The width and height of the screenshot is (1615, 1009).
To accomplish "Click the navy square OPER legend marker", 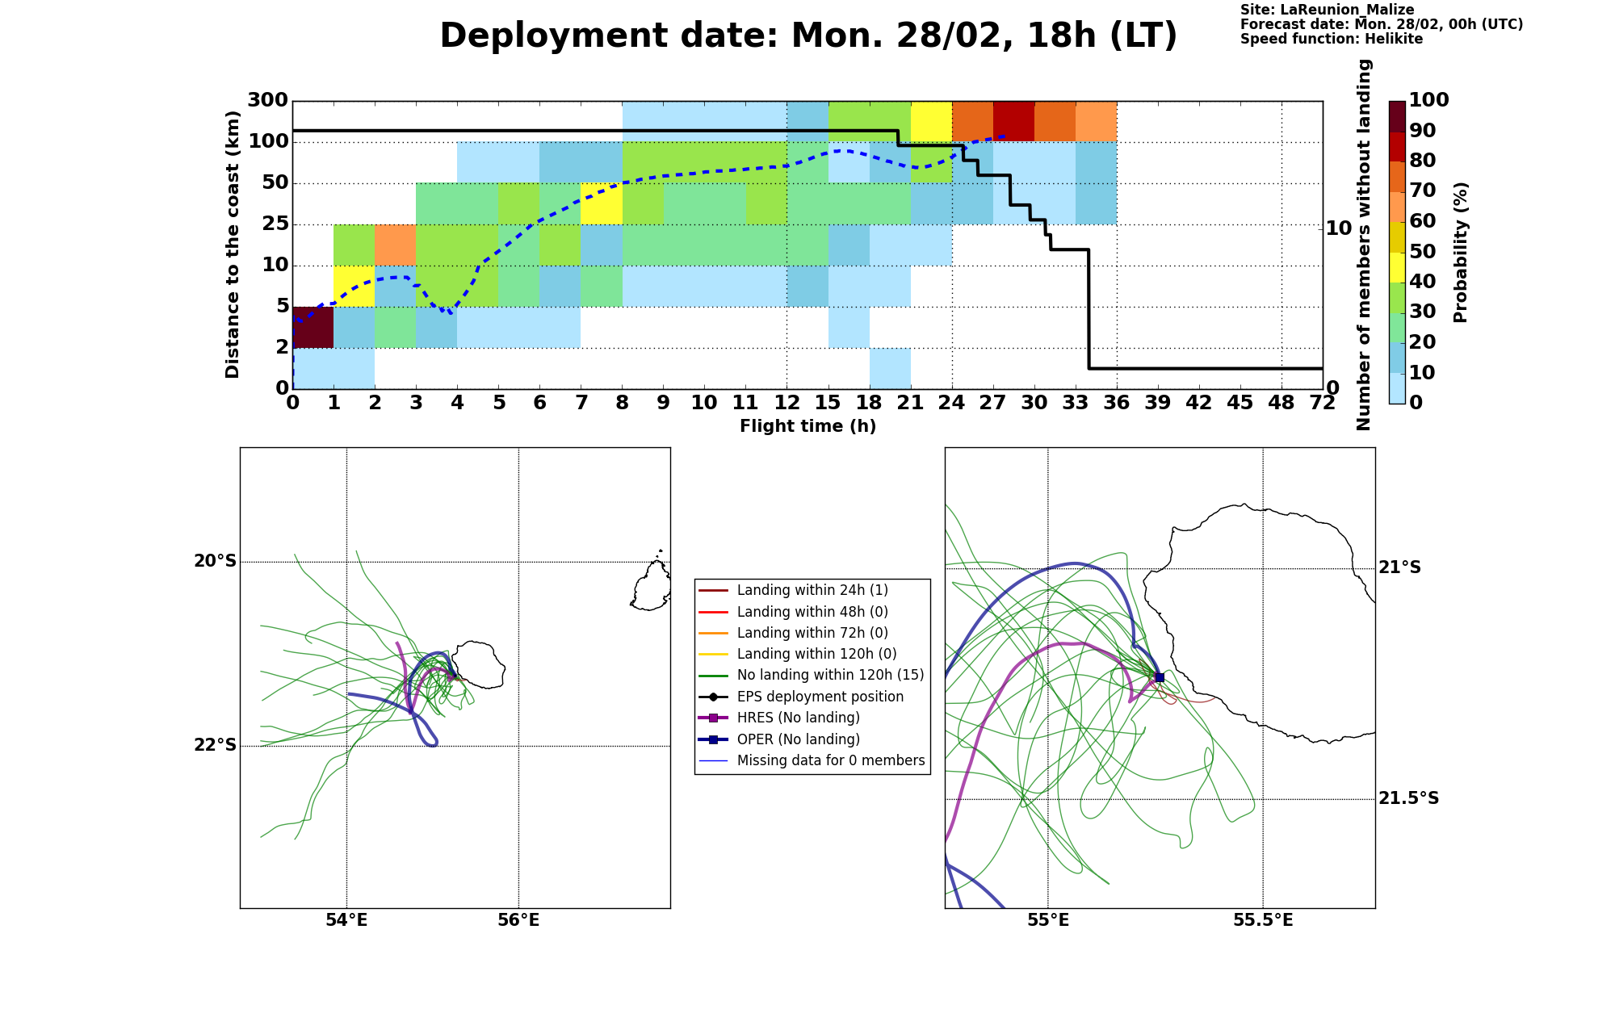I will click(713, 739).
